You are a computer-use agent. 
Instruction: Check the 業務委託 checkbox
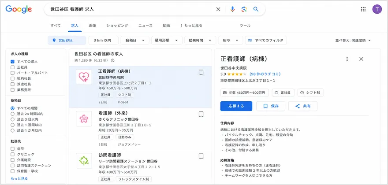pyautogui.click(x=13, y=90)
